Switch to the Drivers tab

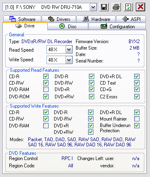pyautogui.click(x=59, y=19)
